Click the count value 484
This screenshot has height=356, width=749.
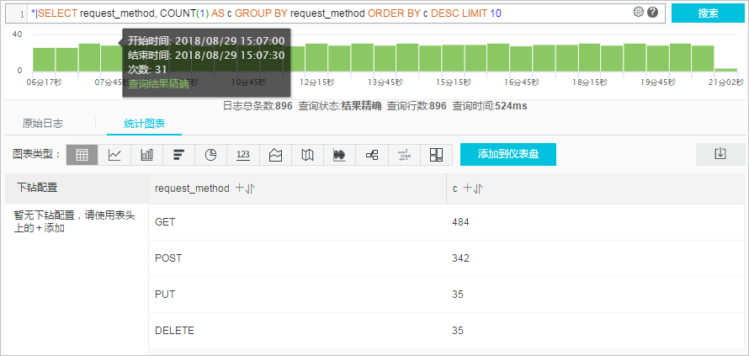(x=460, y=222)
